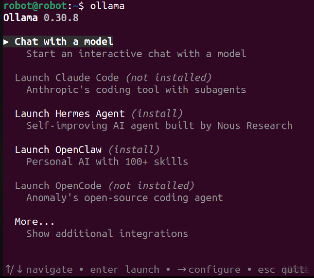Click Self-improving AI agent description line
The image size is (314, 278).
[x=160, y=126]
